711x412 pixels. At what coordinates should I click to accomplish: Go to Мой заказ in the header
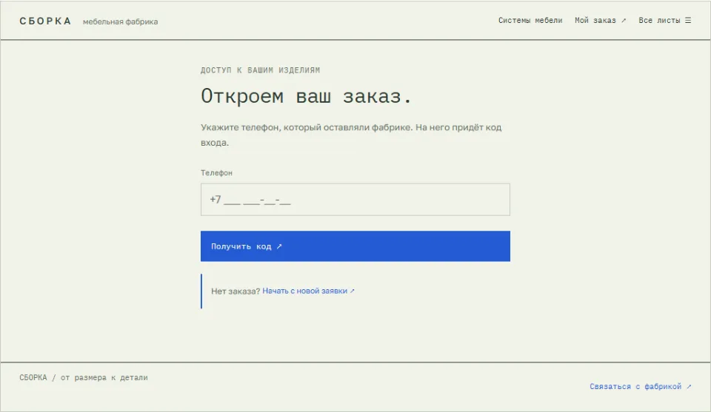pyautogui.click(x=600, y=21)
